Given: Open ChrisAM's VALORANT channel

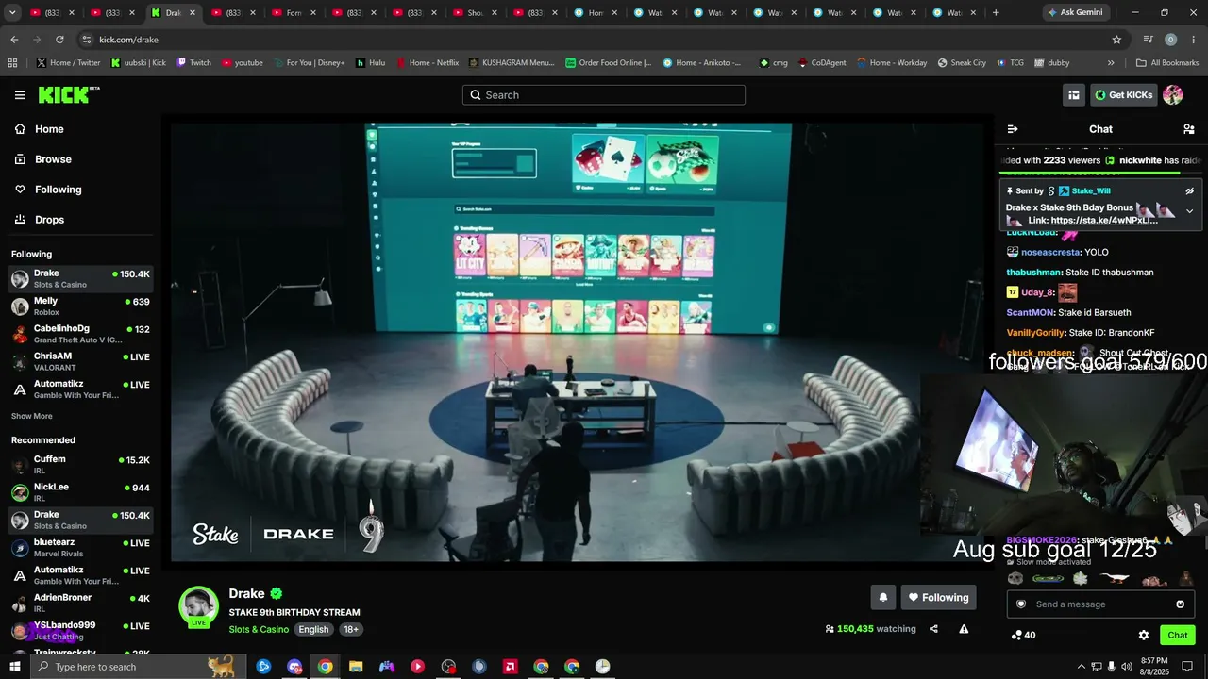Looking at the screenshot, I should click(80, 361).
